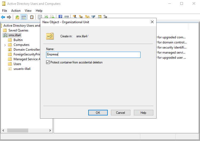Expand the Computers tree node
This screenshot has width=200, height=141.
[x=5, y=45]
